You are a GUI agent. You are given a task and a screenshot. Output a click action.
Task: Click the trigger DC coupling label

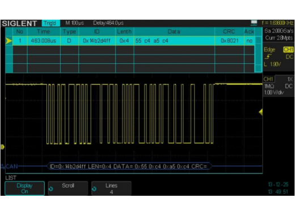point(289,57)
